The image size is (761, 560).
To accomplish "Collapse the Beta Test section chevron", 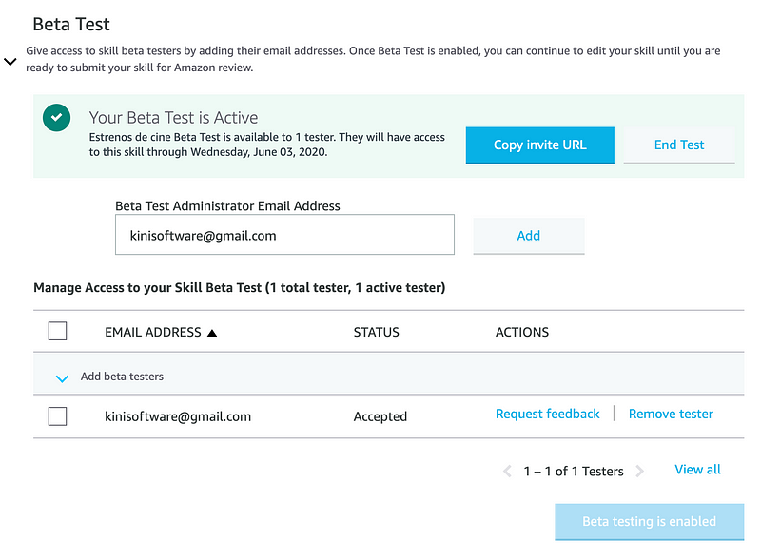I will tap(10, 62).
